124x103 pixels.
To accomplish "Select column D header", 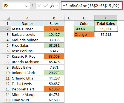I will (x=84, y=18).
